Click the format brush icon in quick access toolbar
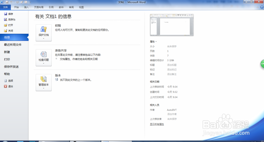Screen dimensions: 264x142 (x=22, y=2)
